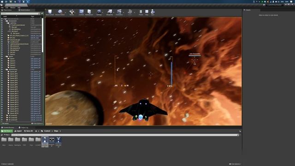The width and height of the screenshot is (295, 166).
Task: Click the Save Current toolbar icon
Action: (50, 12)
